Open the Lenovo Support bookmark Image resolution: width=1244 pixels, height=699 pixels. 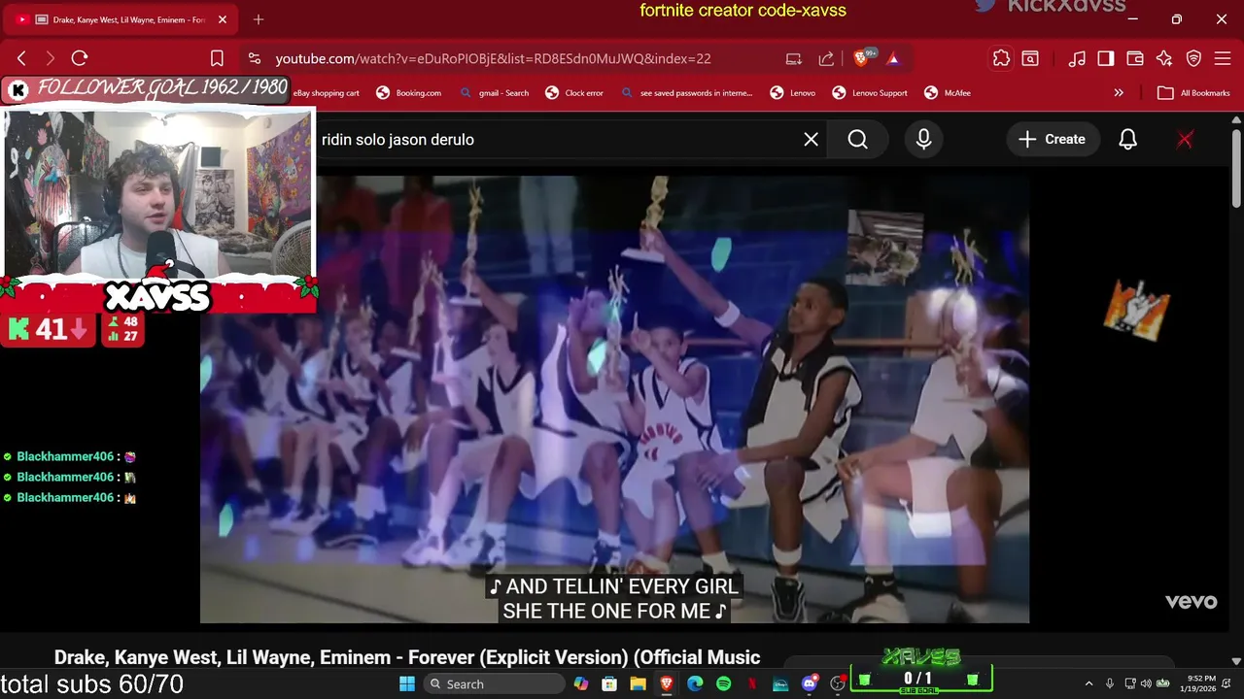point(870,93)
